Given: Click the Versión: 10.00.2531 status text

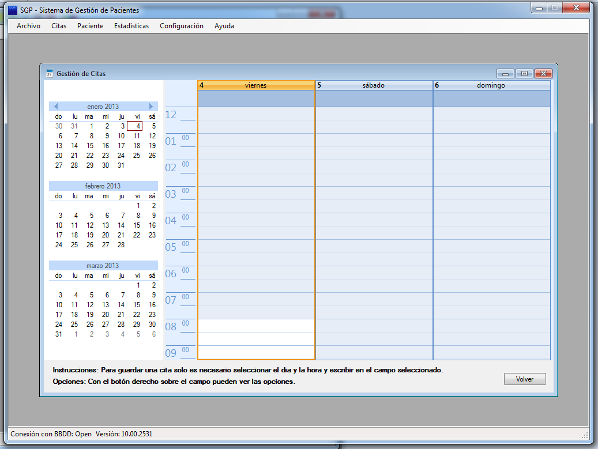Looking at the screenshot, I should click(124, 434).
